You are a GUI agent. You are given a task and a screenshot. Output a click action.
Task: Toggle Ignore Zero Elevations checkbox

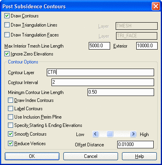point(7,54)
